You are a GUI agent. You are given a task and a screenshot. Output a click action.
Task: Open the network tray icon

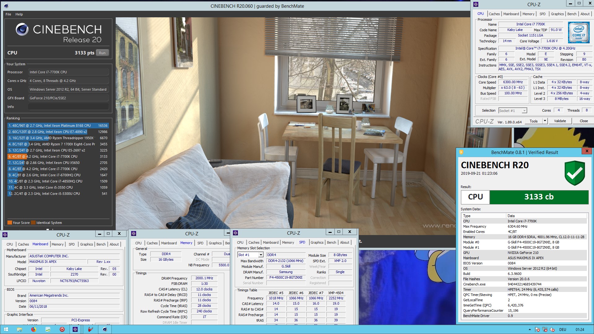click(545, 330)
